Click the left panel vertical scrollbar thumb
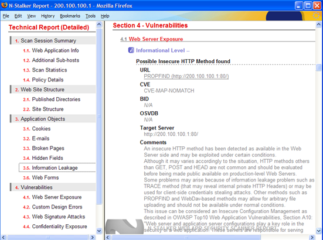 tap(99, 116)
